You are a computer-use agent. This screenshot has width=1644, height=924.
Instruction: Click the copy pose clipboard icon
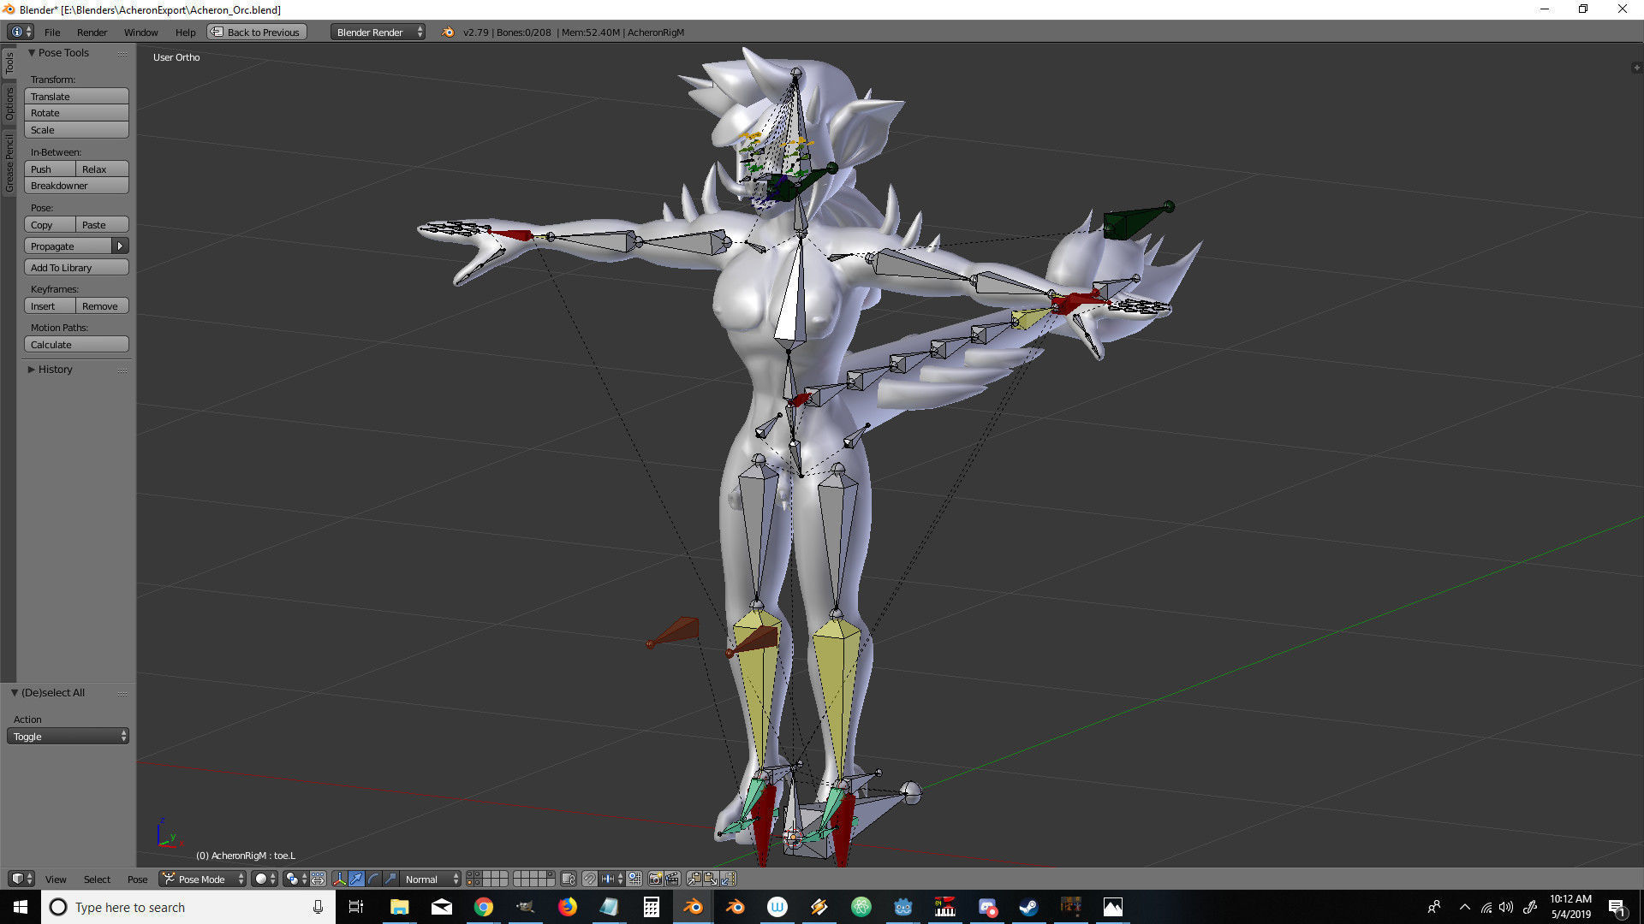pos(694,879)
